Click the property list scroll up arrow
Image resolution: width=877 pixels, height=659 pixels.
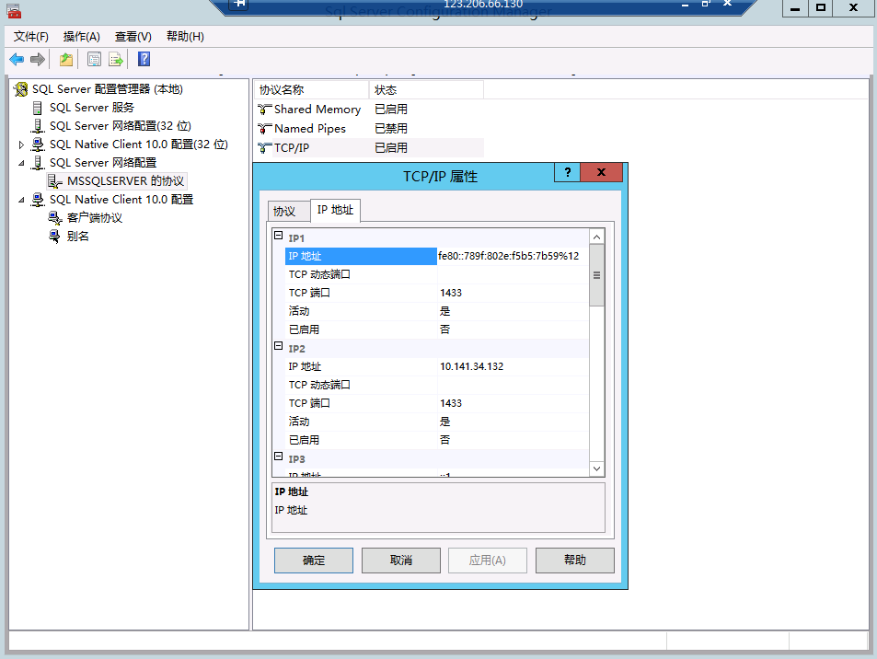[x=597, y=237]
